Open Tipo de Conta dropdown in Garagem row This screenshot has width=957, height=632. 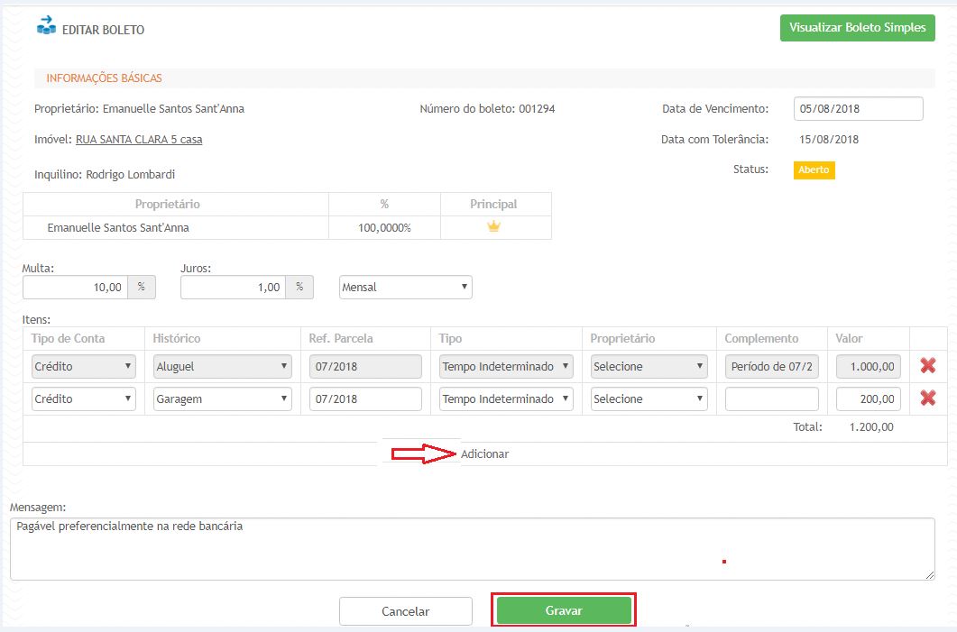[83, 398]
